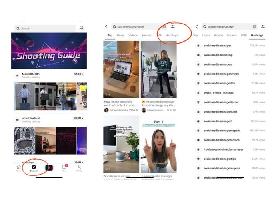This screenshot has height=201, width=280.
Task: Tap the # icon beside socialmediamarketing
Action: (x=198, y=55)
